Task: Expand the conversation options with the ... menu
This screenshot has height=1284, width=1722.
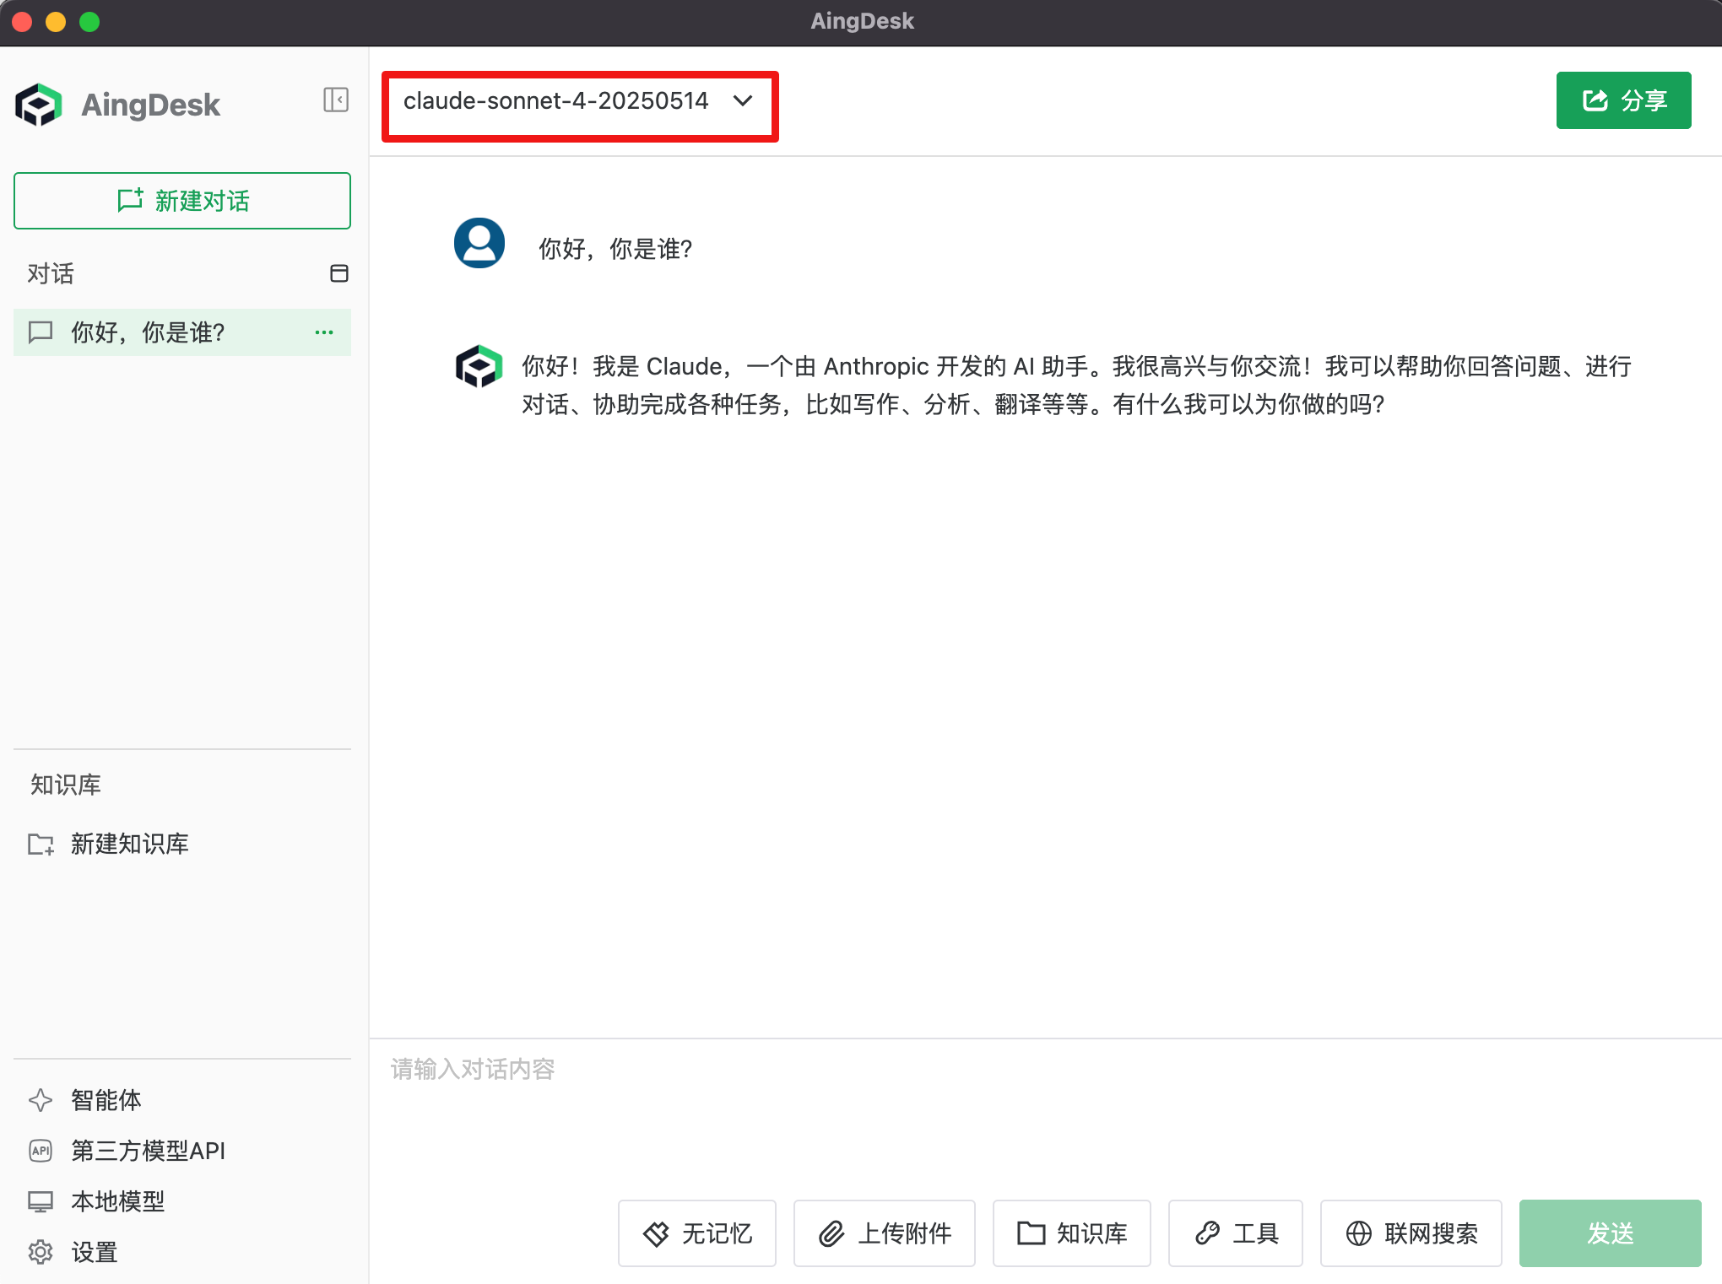Action: point(324,332)
